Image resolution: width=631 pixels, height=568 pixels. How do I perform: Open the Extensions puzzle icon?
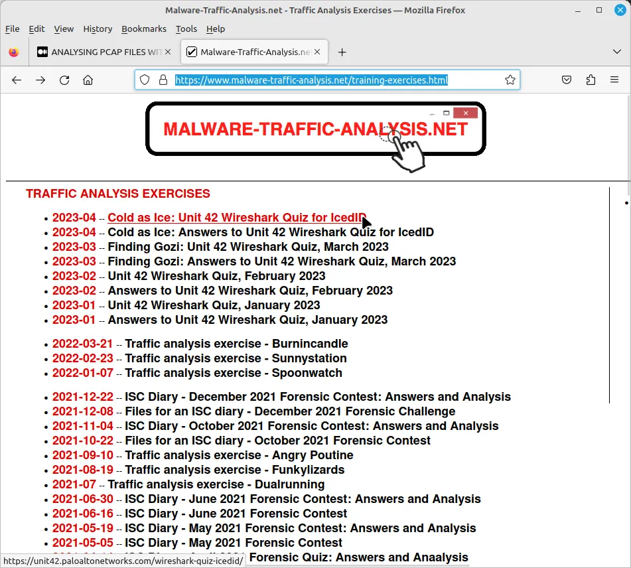pyautogui.click(x=591, y=80)
